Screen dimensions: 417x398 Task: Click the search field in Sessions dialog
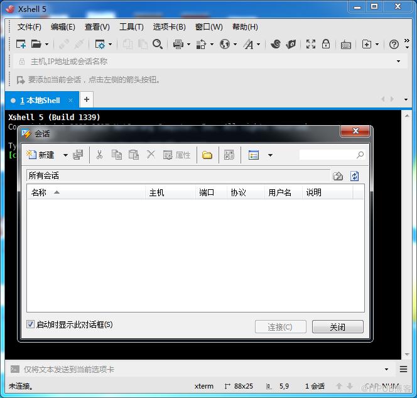pos(332,155)
